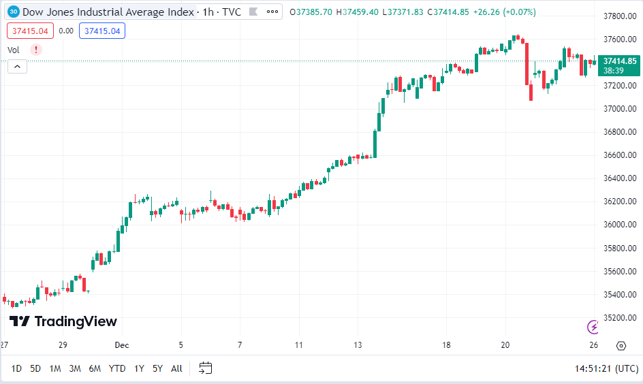Select the 1D time range
This screenshot has width=643, height=384.
click(16, 368)
